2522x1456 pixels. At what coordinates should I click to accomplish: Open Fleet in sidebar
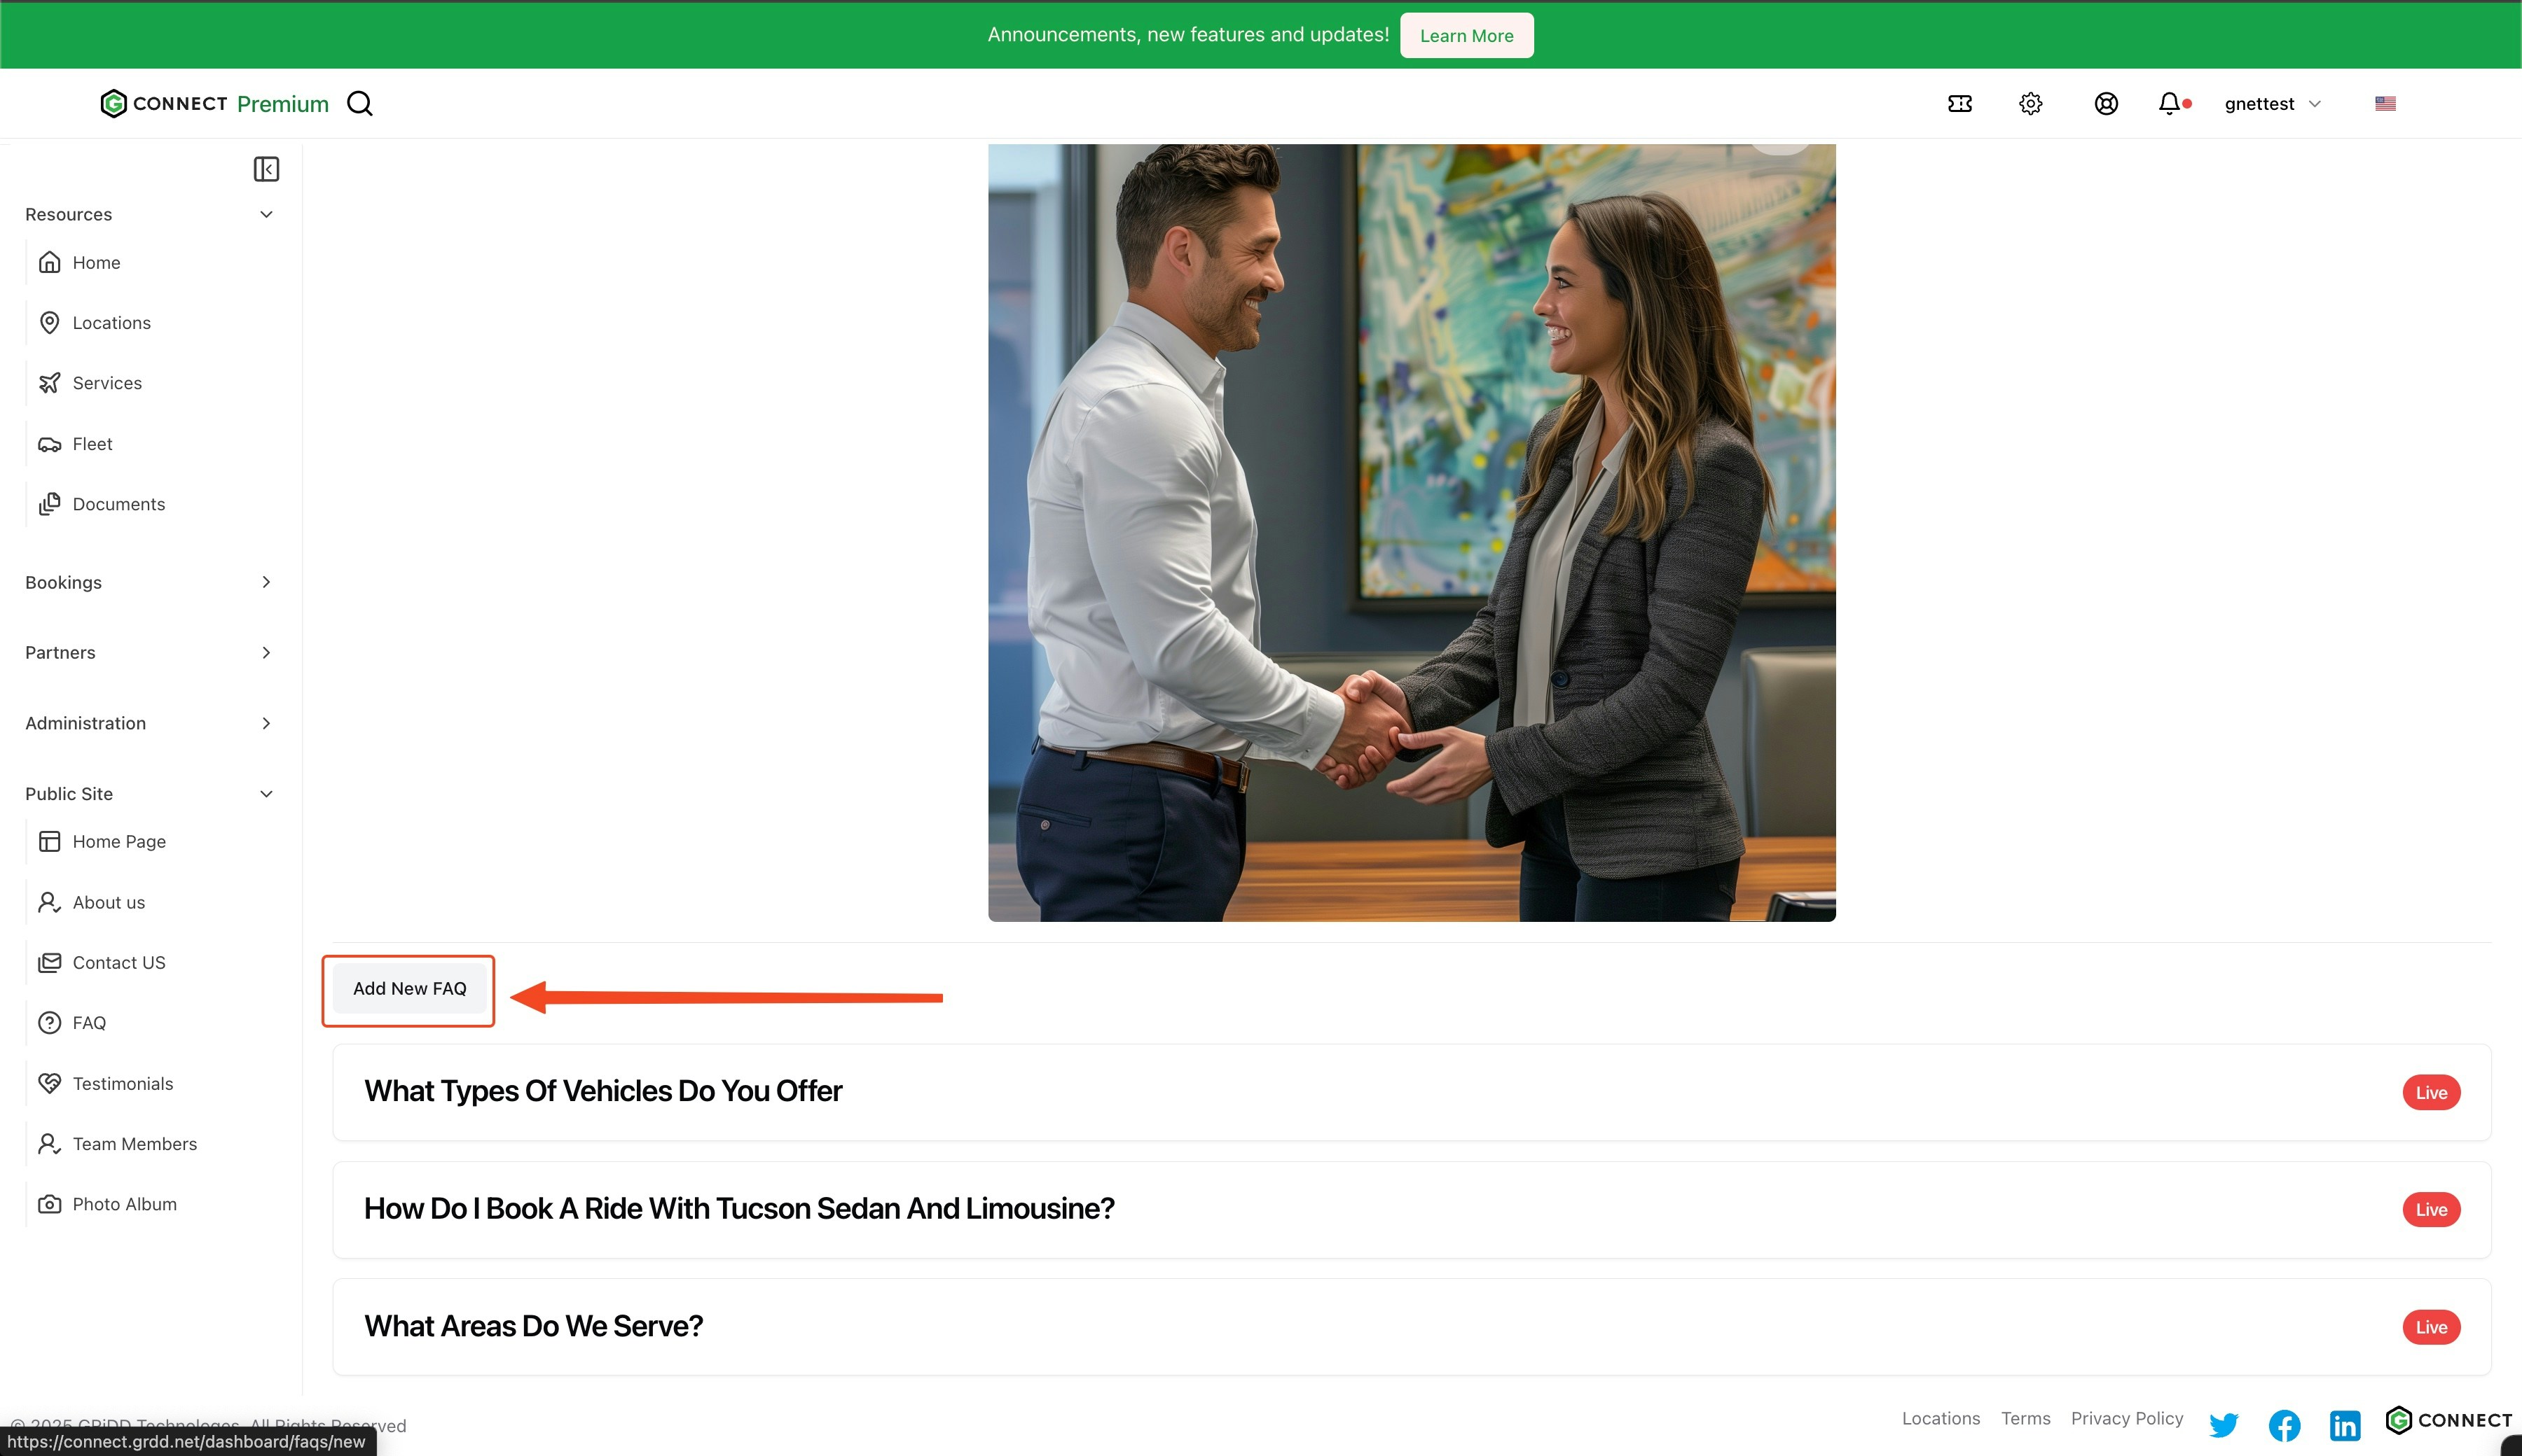click(92, 444)
